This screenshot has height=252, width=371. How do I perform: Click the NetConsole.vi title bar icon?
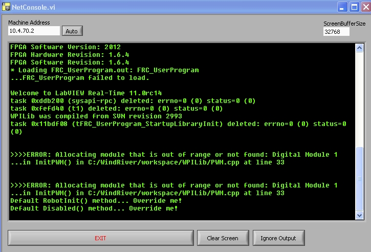[x=6, y=7]
